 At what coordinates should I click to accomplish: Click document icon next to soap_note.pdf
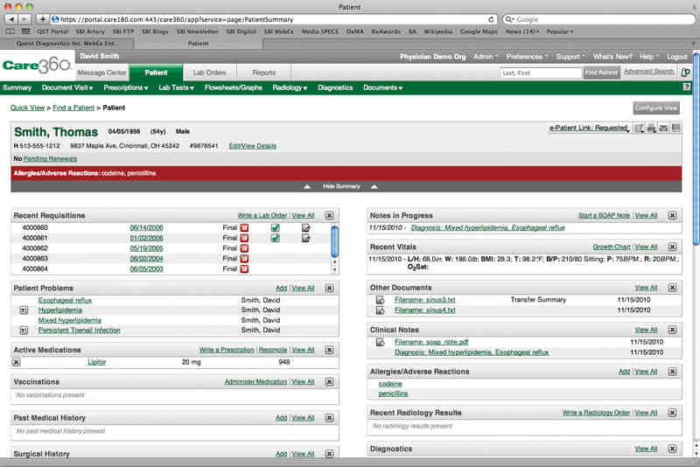coord(380,342)
